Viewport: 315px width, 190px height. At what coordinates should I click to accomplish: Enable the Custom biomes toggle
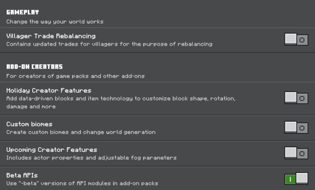296,127
